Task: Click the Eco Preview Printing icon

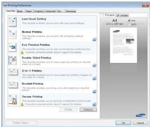Action: click(x=12, y=47)
